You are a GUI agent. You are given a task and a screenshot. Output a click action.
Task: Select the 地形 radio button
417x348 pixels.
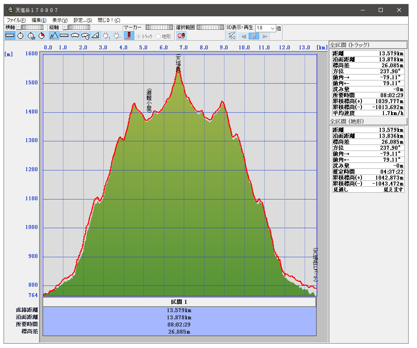click(x=158, y=37)
